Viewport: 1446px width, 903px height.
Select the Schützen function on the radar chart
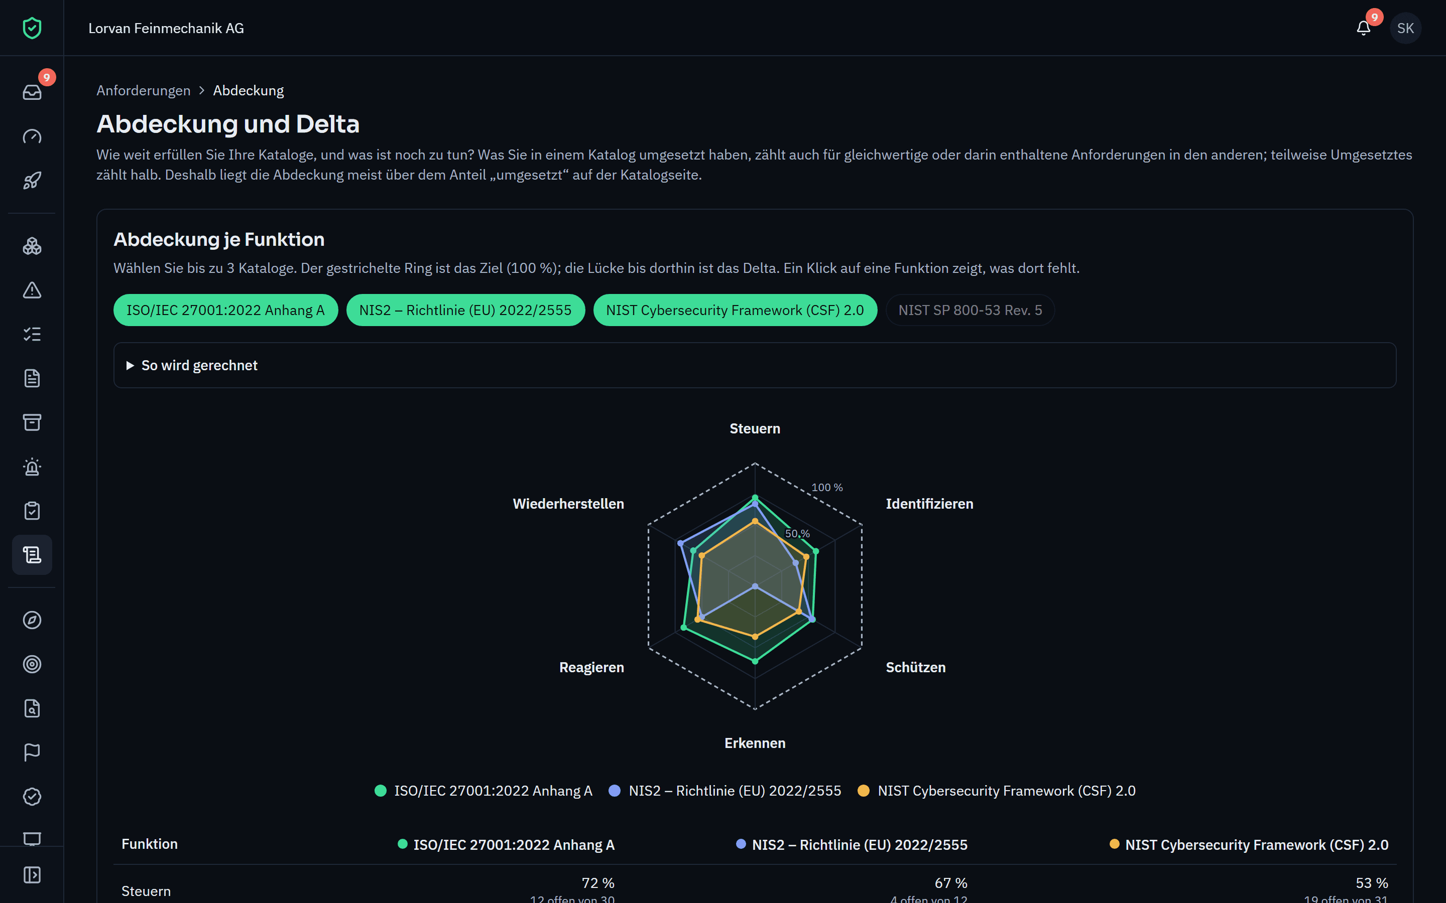(x=915, y=667)
